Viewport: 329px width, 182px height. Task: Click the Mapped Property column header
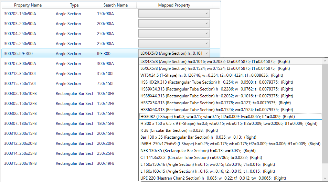174,5
